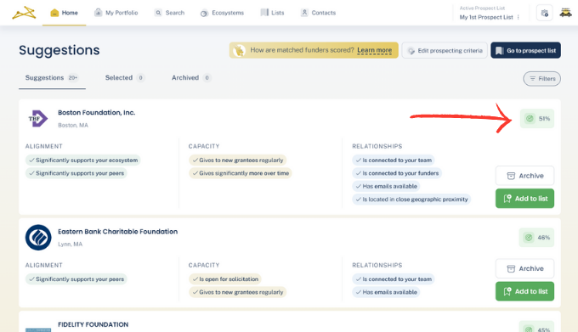Click Eastern Bank's 'Is connected to your team' tag
This screenshot has height=332, width=578.
pos(394,279)
